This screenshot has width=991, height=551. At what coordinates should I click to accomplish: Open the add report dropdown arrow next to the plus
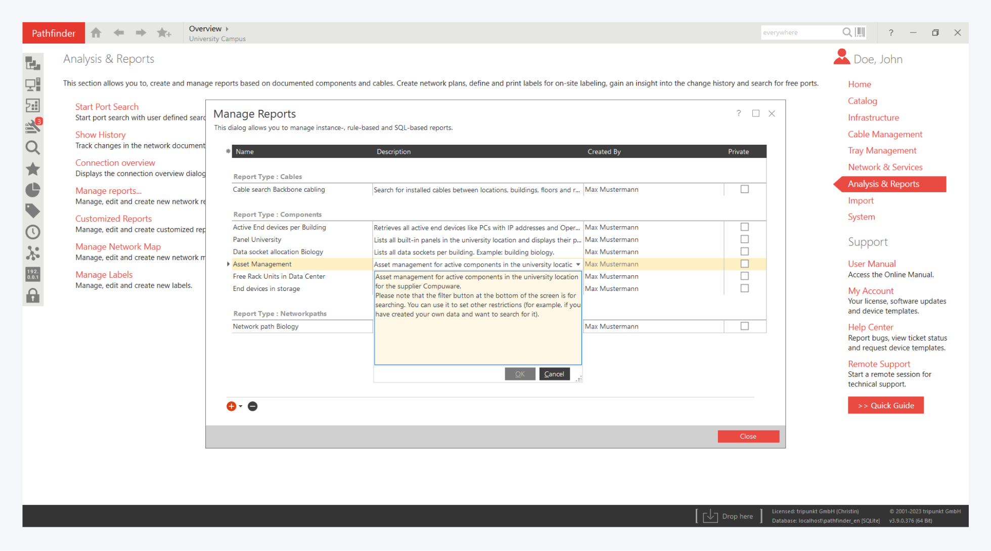coord(241,406)
